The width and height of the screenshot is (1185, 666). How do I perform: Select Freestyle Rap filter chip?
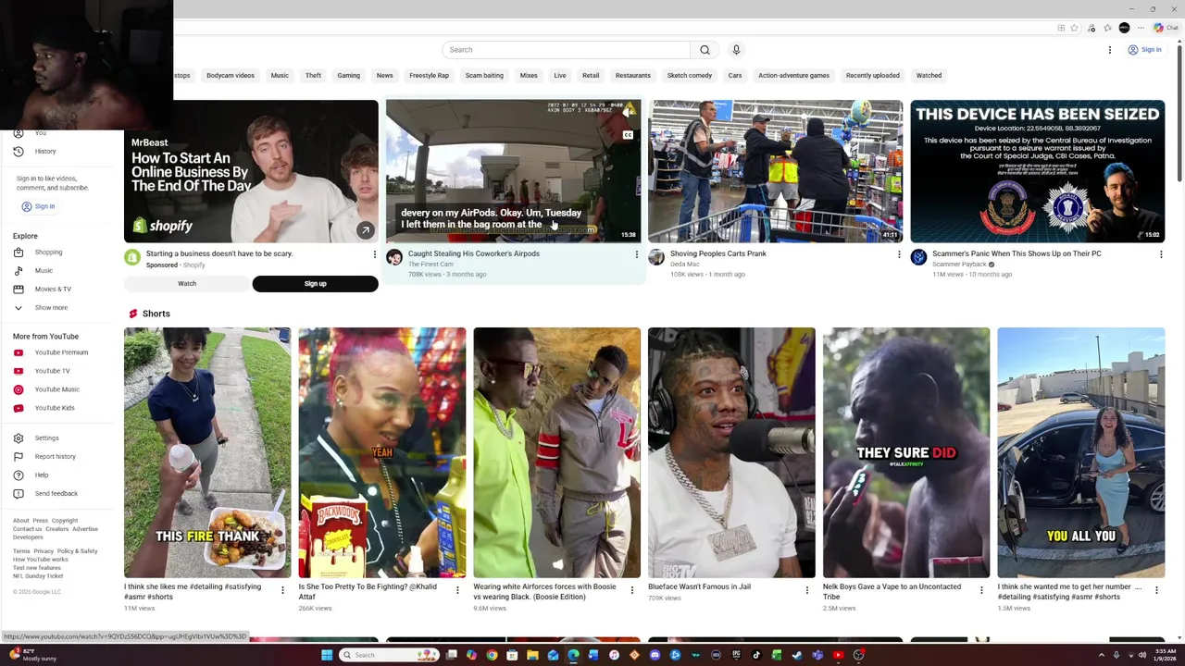[429, 76]
